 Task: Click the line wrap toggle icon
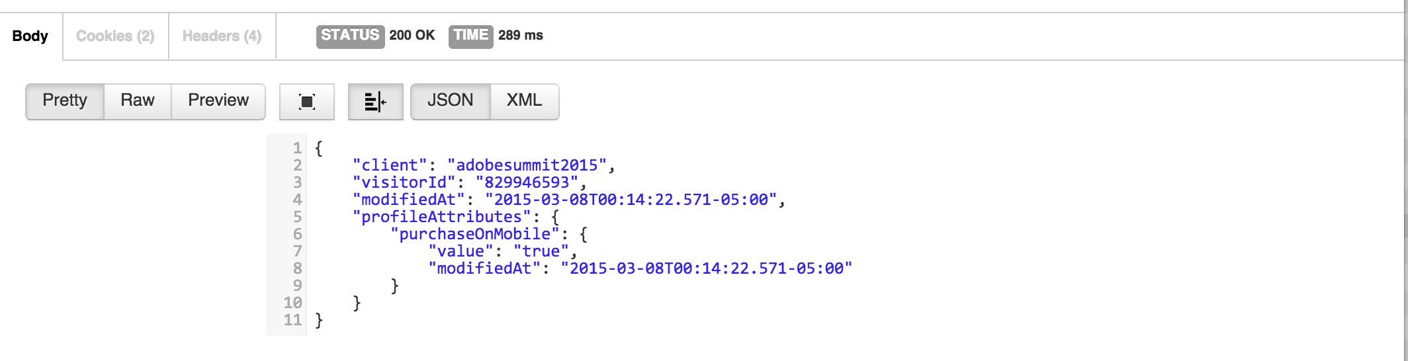click(375, 101)
